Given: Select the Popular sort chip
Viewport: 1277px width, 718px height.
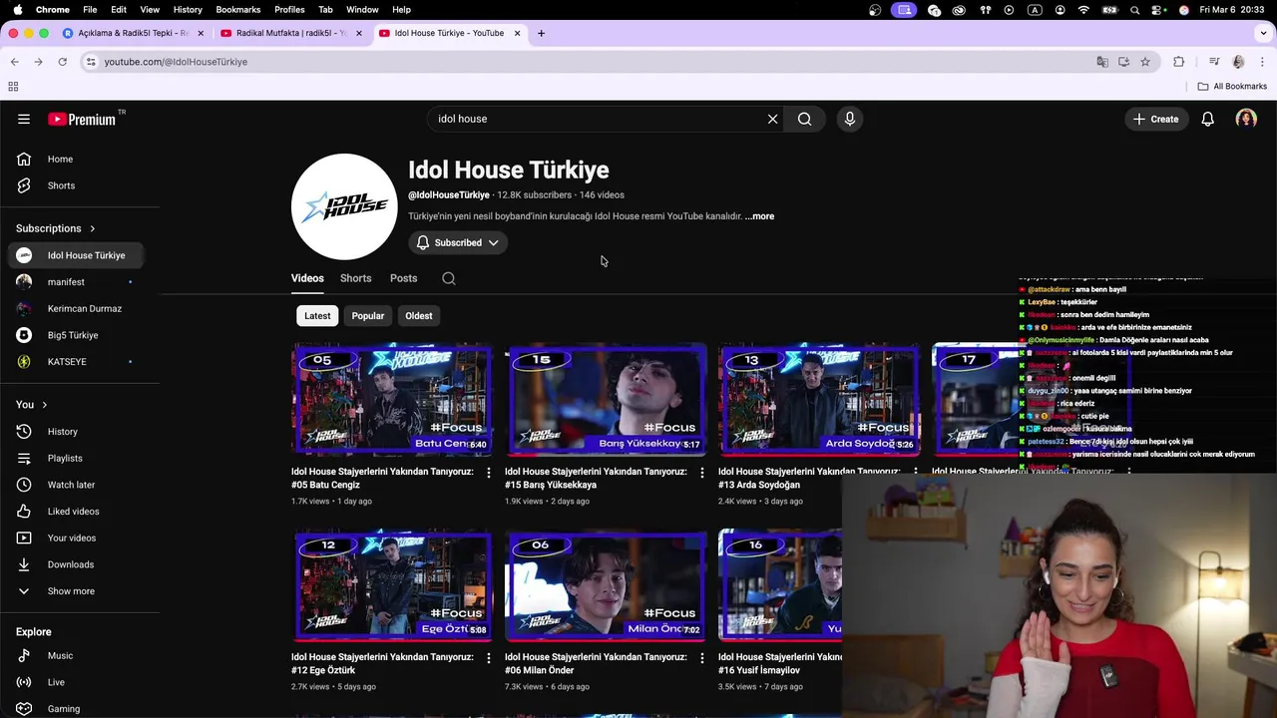Looking at the screenshot, I should click(368, 316).
